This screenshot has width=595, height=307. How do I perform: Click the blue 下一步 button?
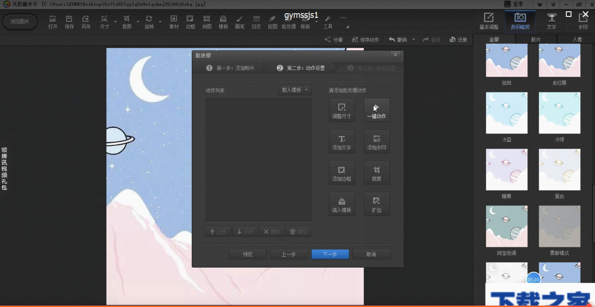point(330,254)
